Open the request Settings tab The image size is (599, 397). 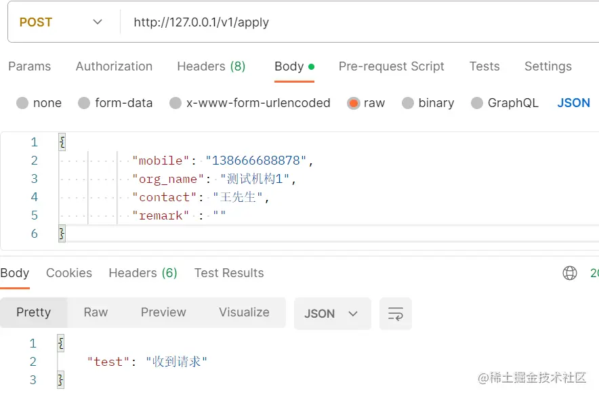click(548, 66)
